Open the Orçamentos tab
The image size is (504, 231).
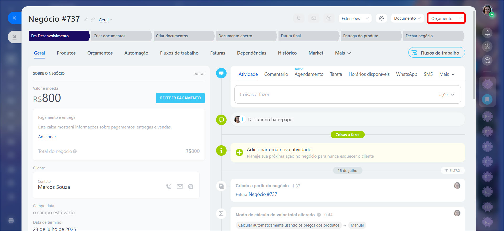100,53
